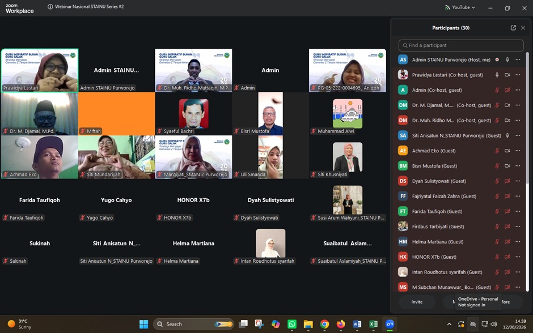
Task: Toggle Prawidya Lestari's video camera in list
Action: tap(507, 75)
